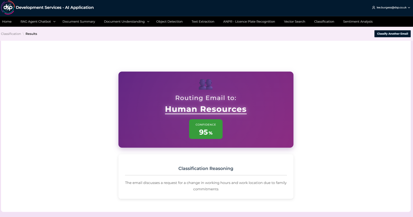Click the Classification breadcrumb link
The height and width of the screenshot is (217, 413).
pos(11,34)
